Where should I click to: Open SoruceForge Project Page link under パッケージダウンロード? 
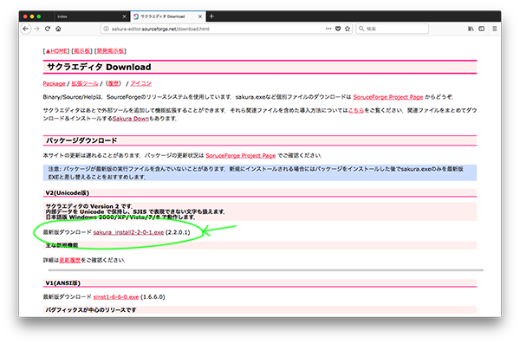tap(240, 156)
